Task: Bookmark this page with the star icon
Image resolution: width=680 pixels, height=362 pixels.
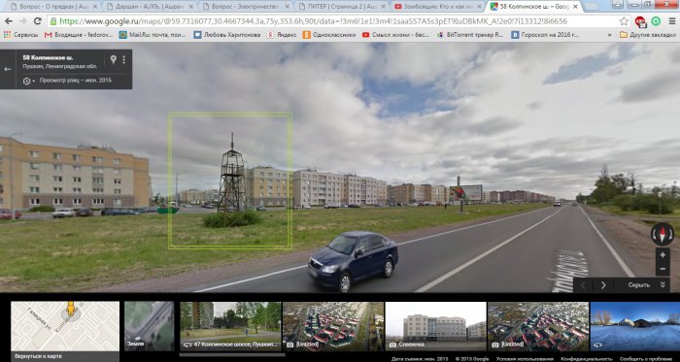Action: tap(624, 21)
